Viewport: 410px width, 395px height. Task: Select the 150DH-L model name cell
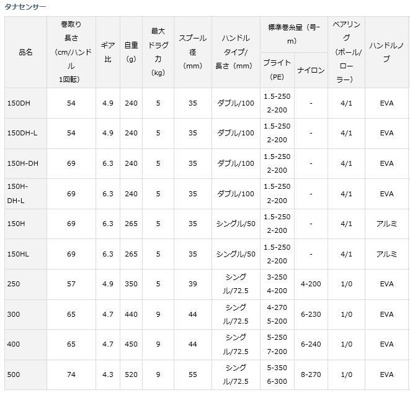tap(22, 133)
